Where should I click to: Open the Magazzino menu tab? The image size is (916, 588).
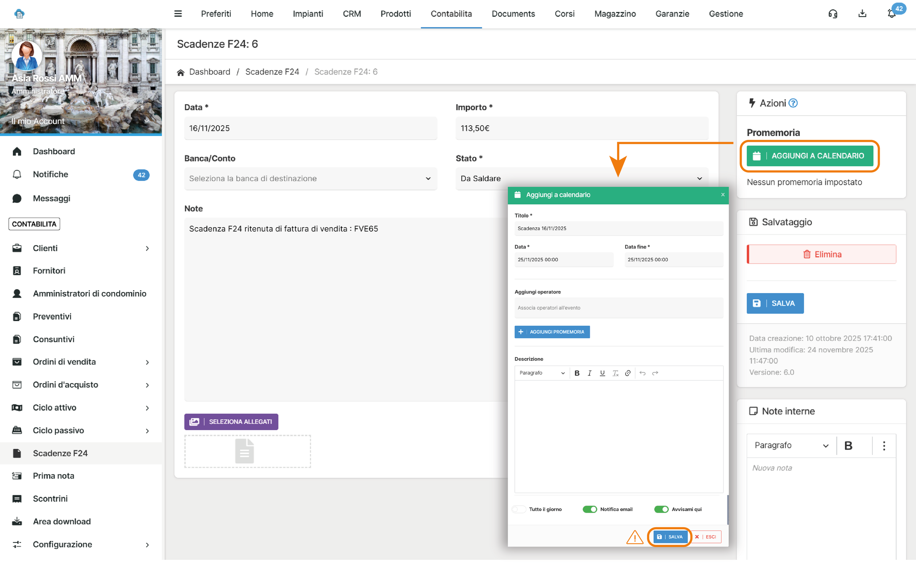[x=615, y=14]
